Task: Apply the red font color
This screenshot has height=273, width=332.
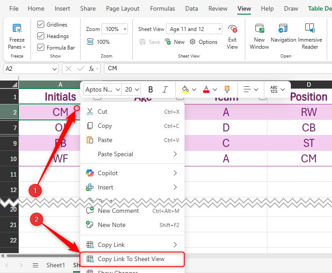Action: tap(206, 89)
